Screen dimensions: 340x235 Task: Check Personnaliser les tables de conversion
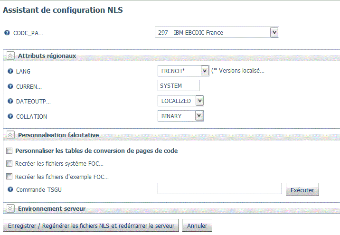click(9, 150)
